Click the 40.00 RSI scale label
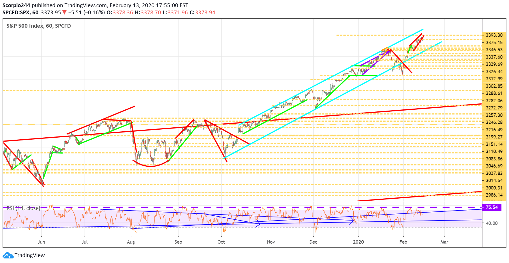 click(492, 223)
